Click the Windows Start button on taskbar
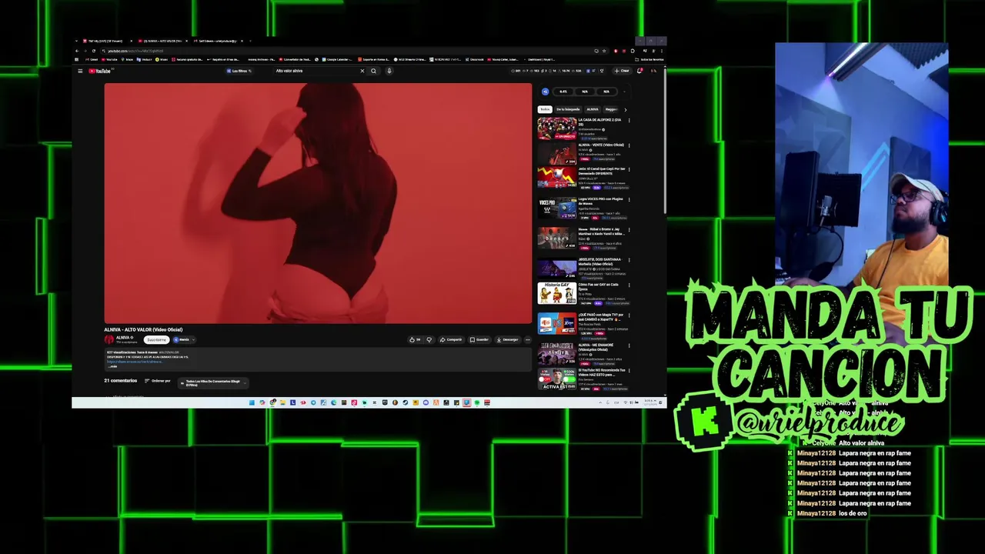985x554 pixels. tap(252, 402)
